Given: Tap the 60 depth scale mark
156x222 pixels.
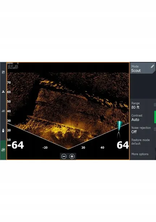Looking at the screenshot, I should pos(9,92).
